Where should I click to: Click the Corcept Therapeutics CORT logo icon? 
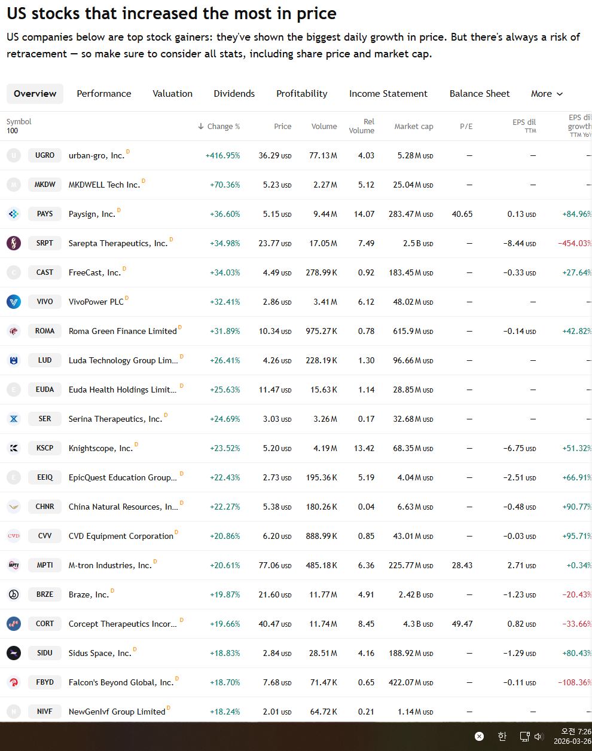(14, 624)
